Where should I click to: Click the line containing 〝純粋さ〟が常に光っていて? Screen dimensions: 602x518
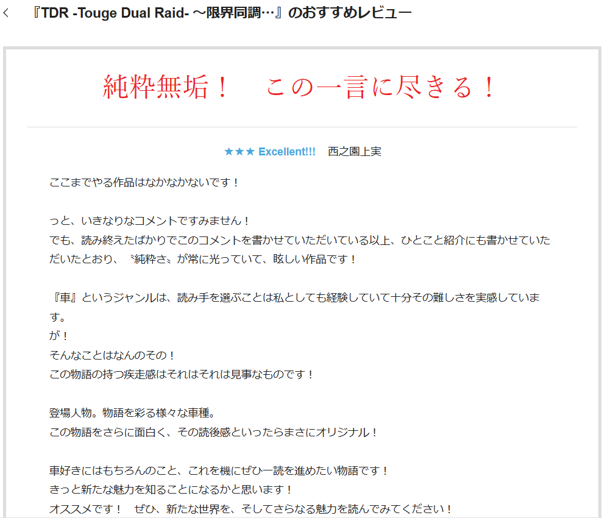pos(203,259)
